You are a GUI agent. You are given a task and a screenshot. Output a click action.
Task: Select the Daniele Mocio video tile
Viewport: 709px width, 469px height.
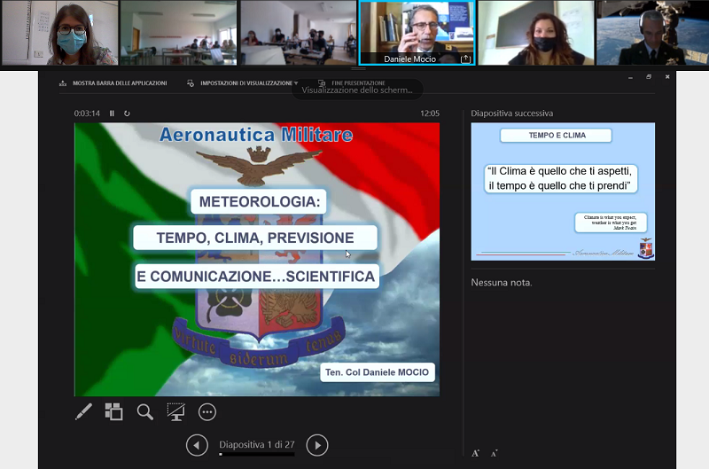coord(417,33)
